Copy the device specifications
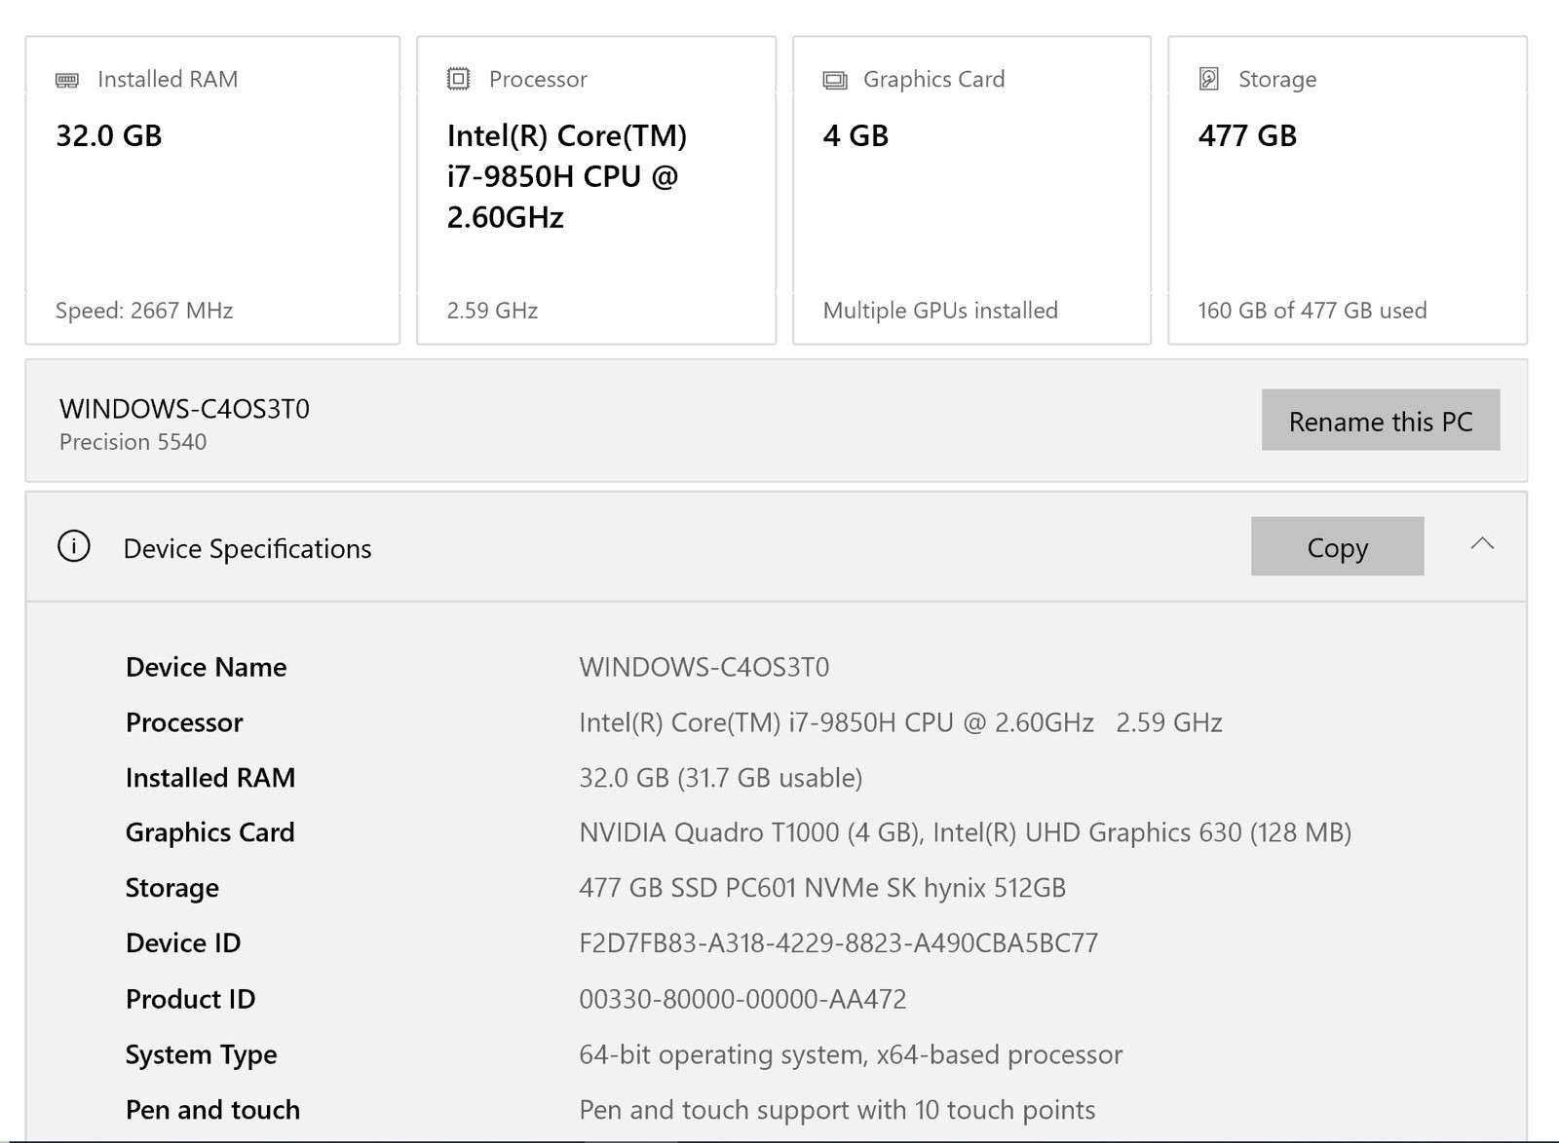 click(1337, 546)
